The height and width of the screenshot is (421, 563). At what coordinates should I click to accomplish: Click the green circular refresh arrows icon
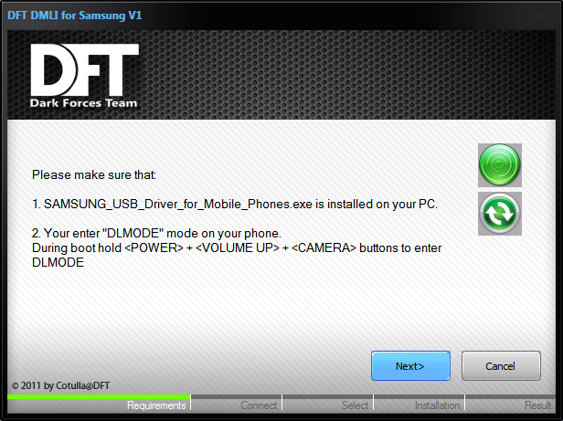(x=499, y=214)
